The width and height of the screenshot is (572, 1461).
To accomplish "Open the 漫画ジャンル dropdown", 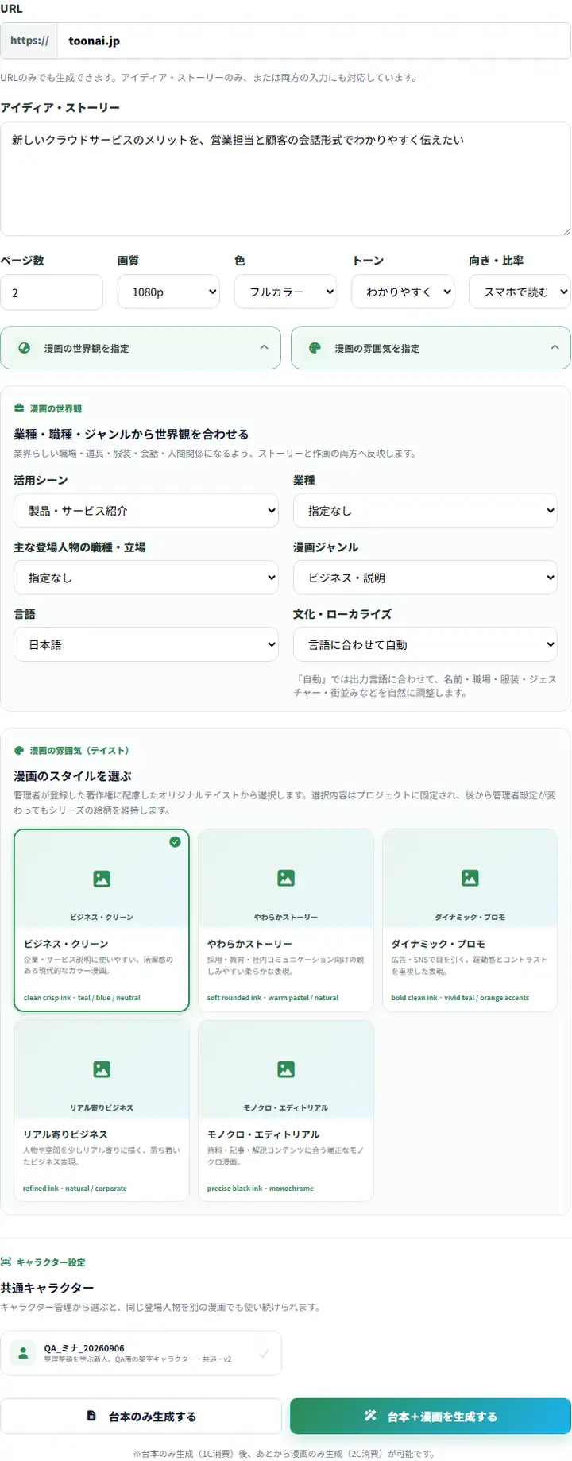I will click(425, 578).
